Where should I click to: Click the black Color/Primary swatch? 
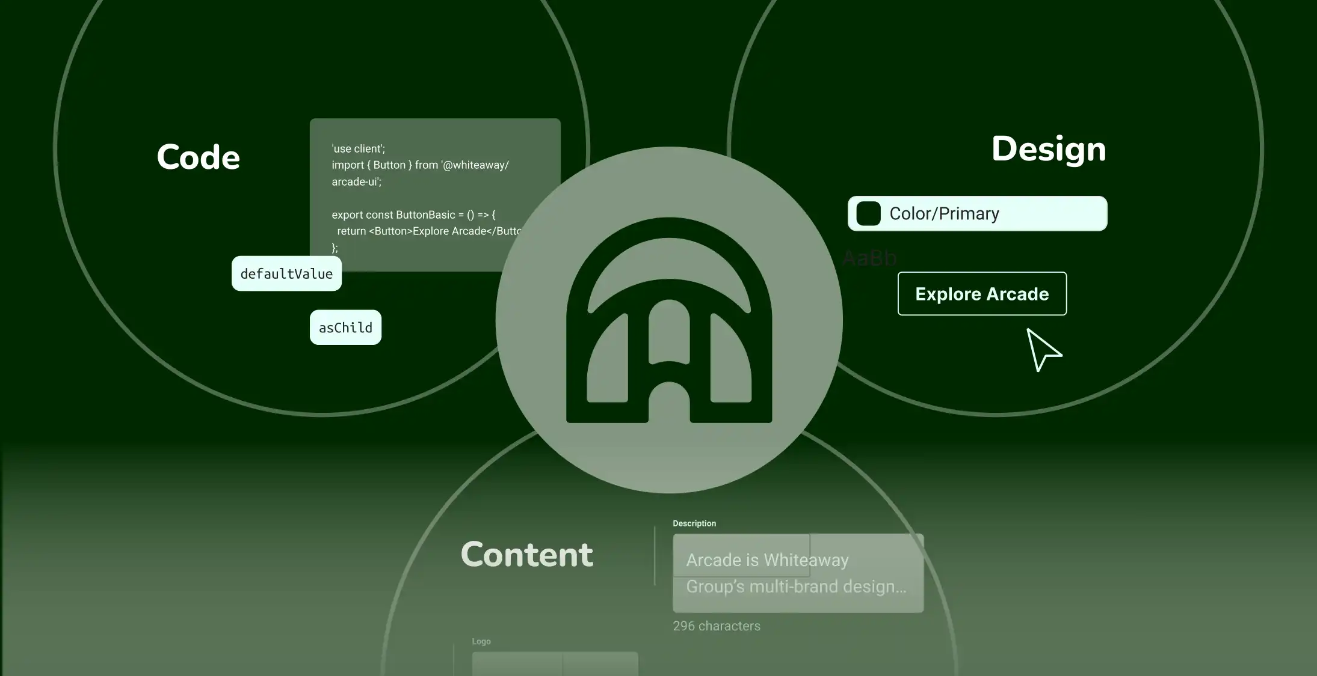tap(868, 213)
